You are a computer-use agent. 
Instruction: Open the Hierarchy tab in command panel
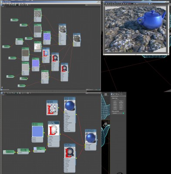pyautogui.click(x=115, y=94)
